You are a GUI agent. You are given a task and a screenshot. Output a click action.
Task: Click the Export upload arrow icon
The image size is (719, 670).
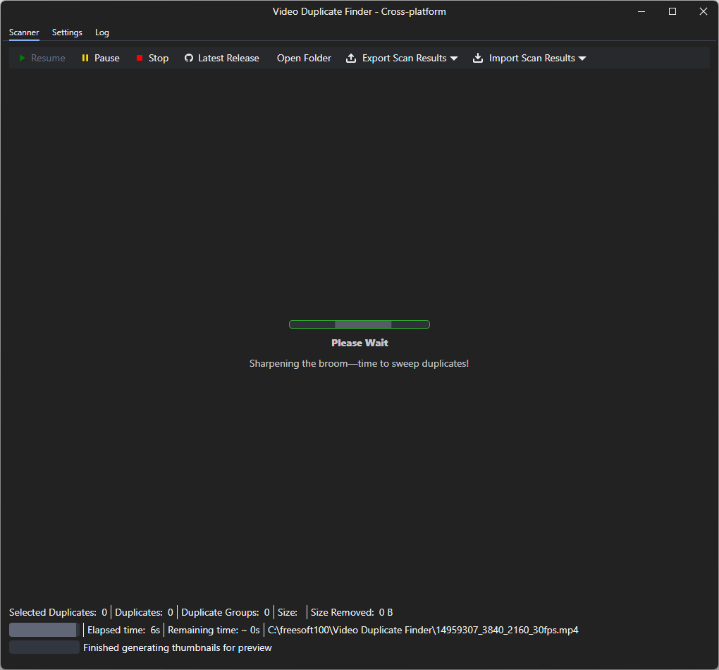coord(351,59)
